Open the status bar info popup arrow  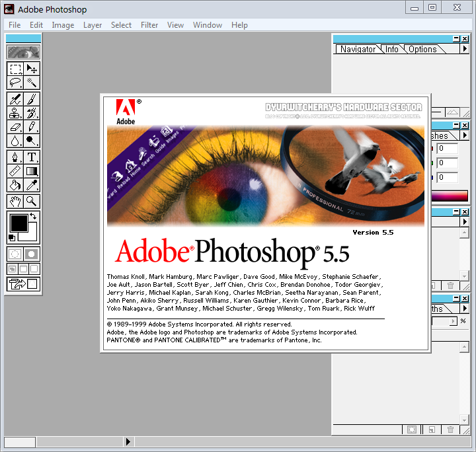(128, 441)
